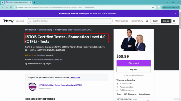This screenshot has height=101, width=181.
Task: Open the (0 ratings) link
Action: coord(41,55)
